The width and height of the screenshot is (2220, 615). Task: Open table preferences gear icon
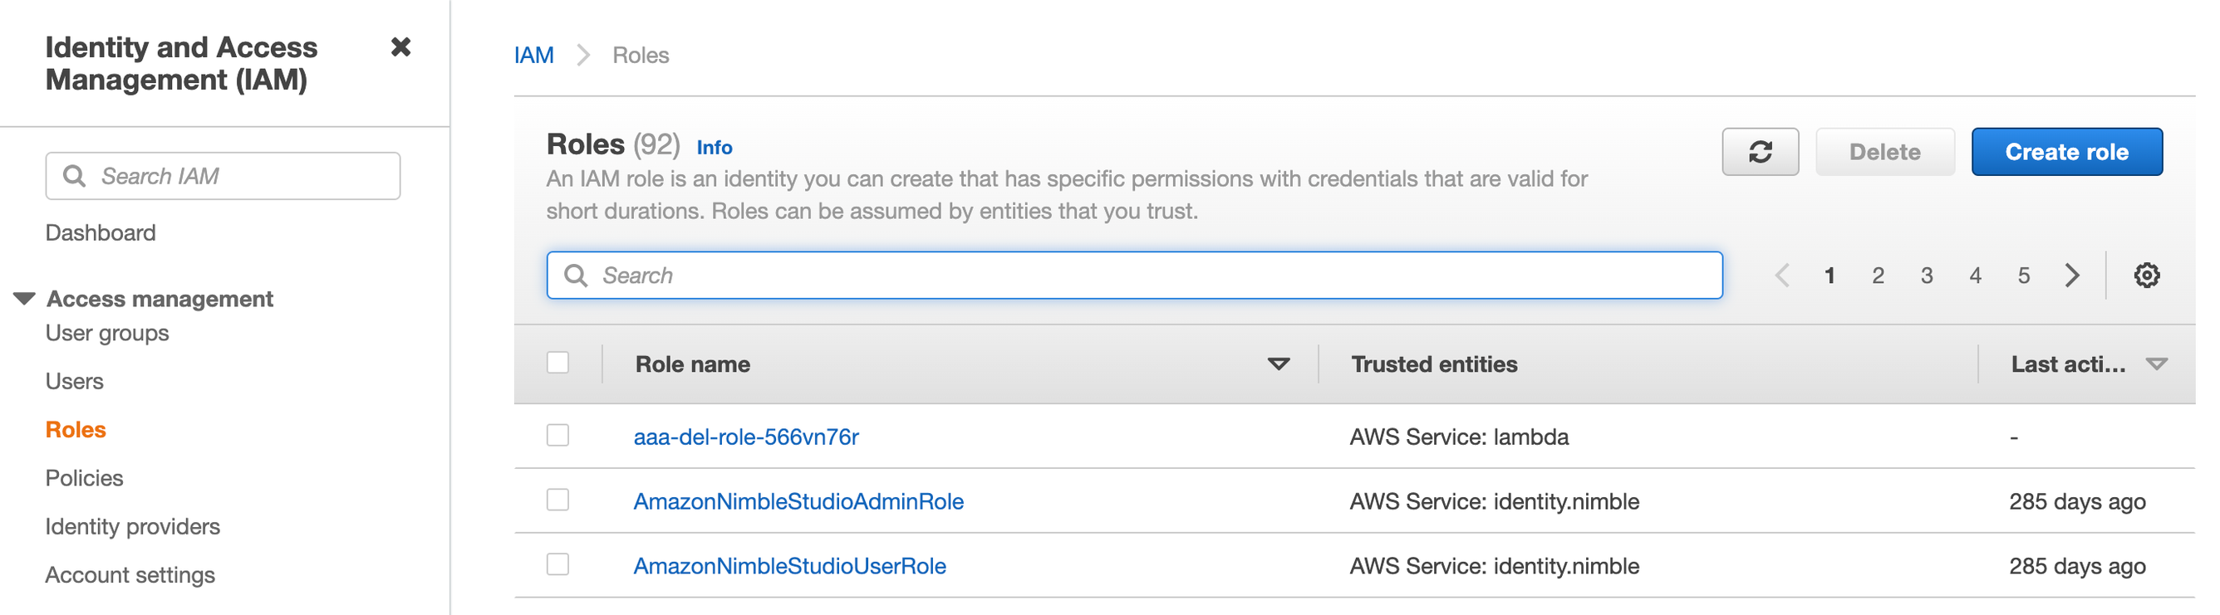[x=2146, y=276]
